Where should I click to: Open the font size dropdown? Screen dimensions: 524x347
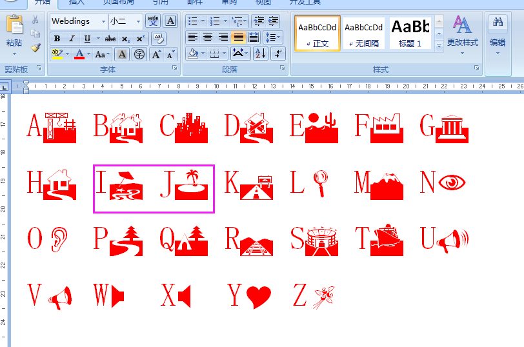click(x=138, y=21)
